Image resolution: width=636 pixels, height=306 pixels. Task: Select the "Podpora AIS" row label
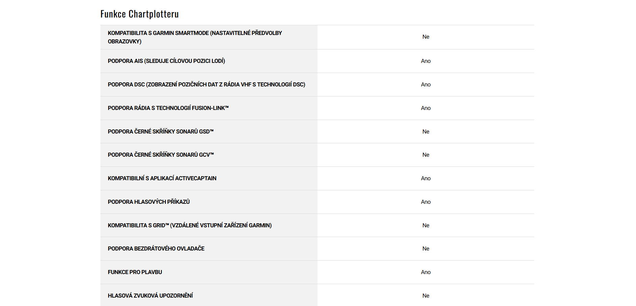pos(166,61)
